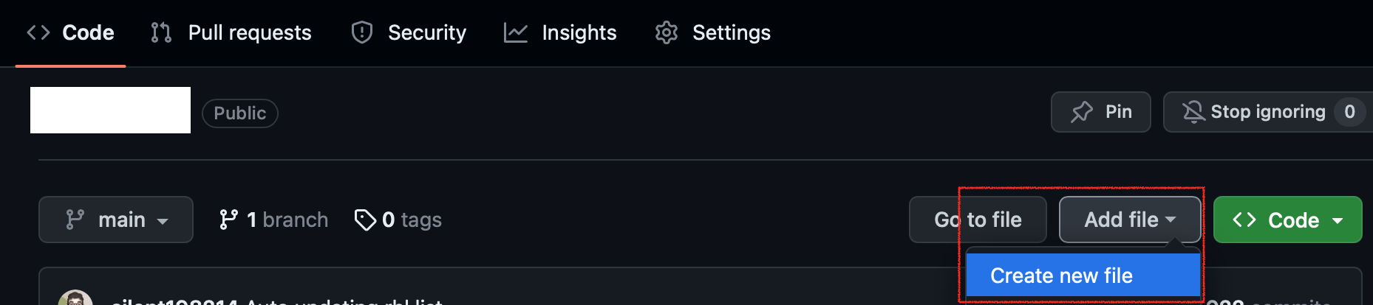Viewport: 1373px width, 305px height.
Task: Click the Pull requests merge icon
Action: tap(161, 32)
